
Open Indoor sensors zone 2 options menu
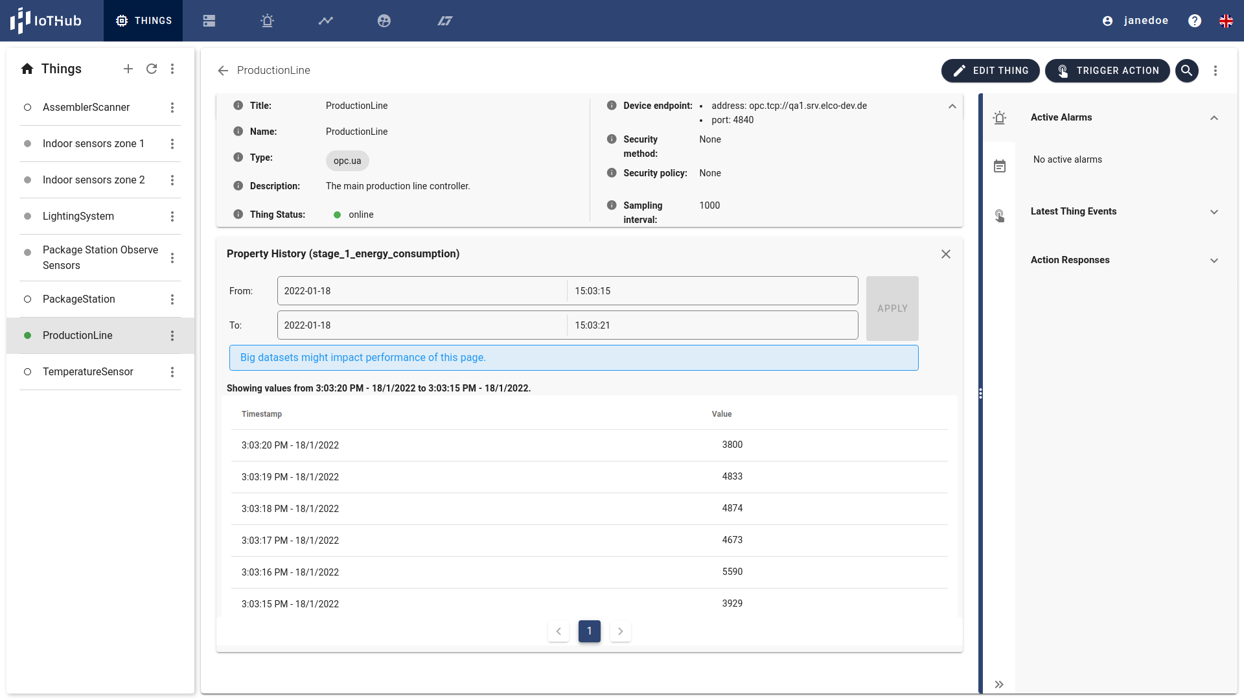coord(172,180)
